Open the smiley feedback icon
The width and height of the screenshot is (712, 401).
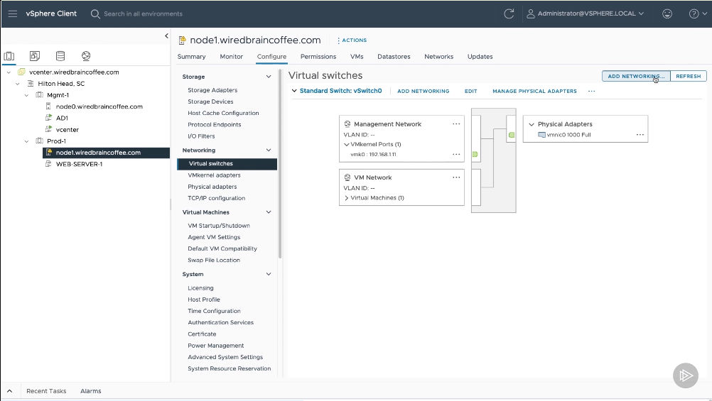pyautogui.click(x=667, y=13)
